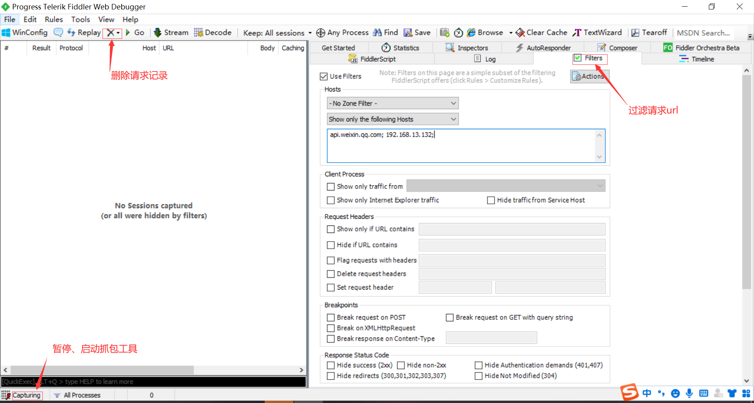The height and width of the screenshot is (403, 754).
Task: Open the Inspectors tab
Action: point(467,48)
